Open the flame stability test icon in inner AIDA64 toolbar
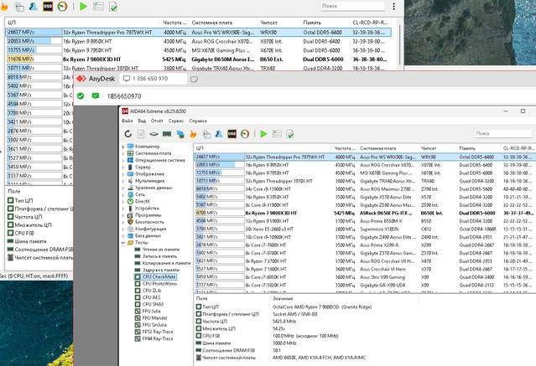536x366 pixels. [193, 134]
